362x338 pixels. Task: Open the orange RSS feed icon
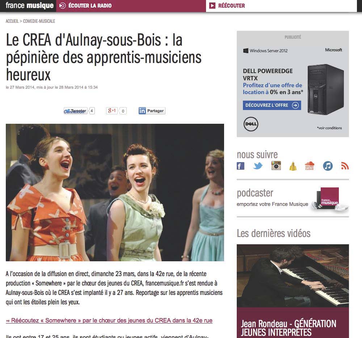(x=345, y=166)
